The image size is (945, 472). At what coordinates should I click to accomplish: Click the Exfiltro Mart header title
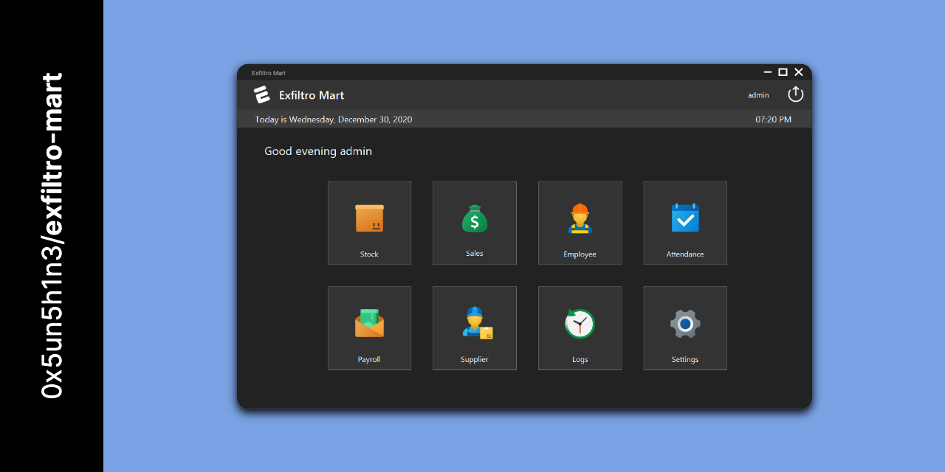pos(312,95)
